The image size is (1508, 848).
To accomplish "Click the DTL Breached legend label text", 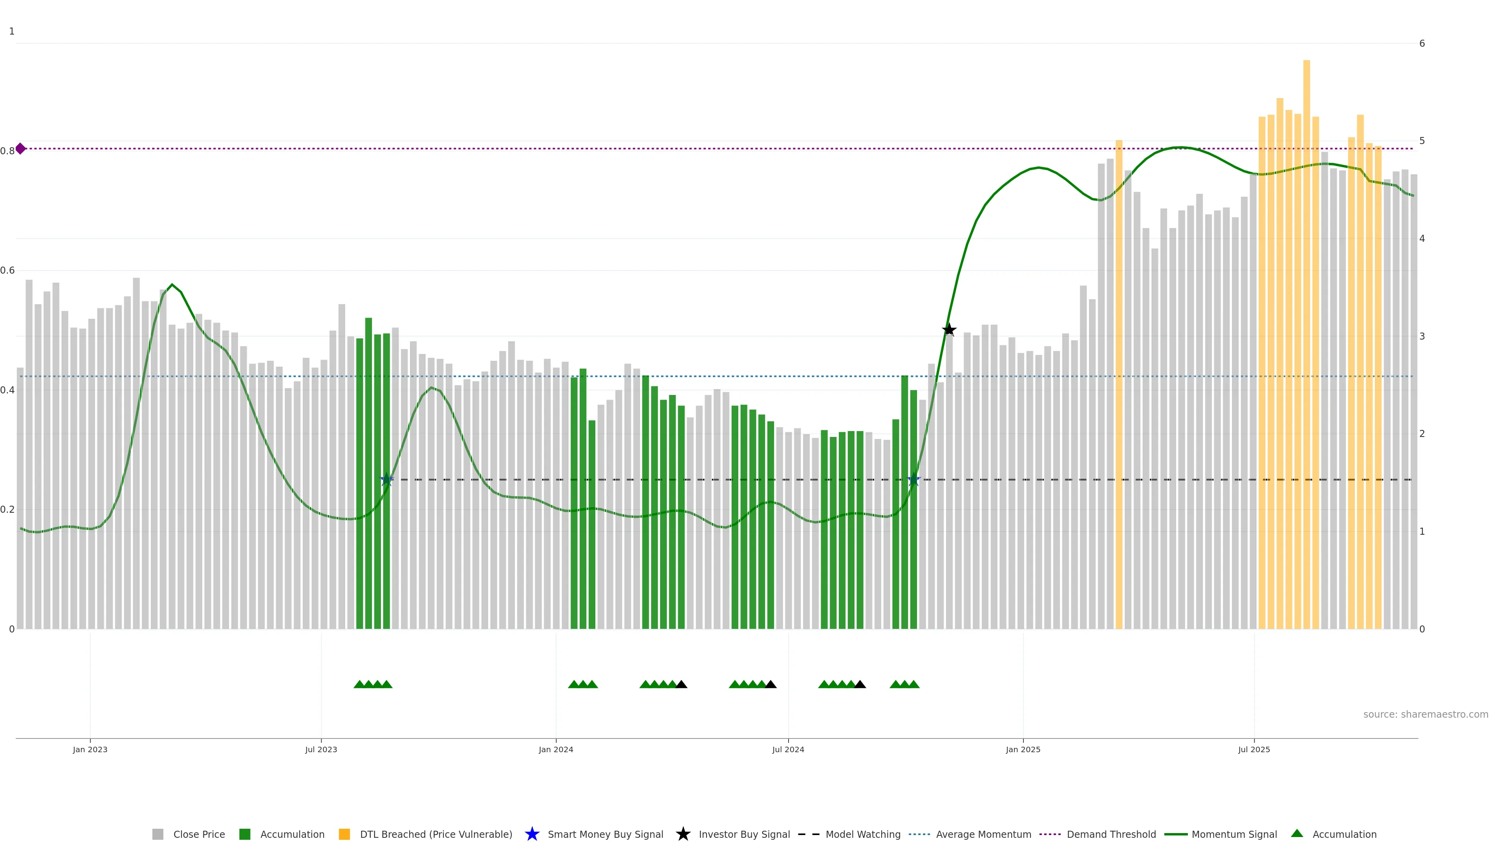I will (436, 835).
